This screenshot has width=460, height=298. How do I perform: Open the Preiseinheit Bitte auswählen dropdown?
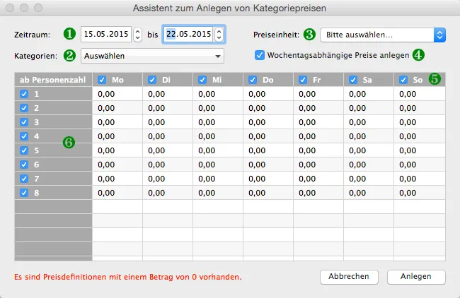pyautogui.click(x=383, y=35)
